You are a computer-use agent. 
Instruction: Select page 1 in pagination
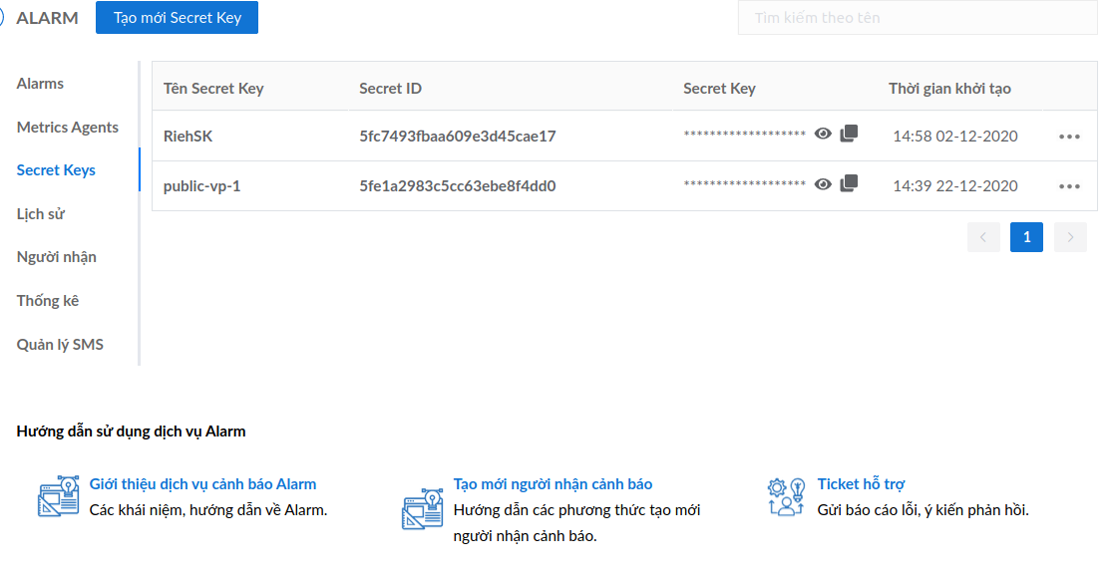click(x=1026, y=237)
